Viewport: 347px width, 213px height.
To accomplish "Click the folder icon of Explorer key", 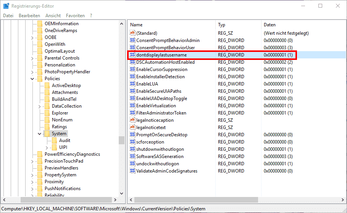I will tap(47, 113).
